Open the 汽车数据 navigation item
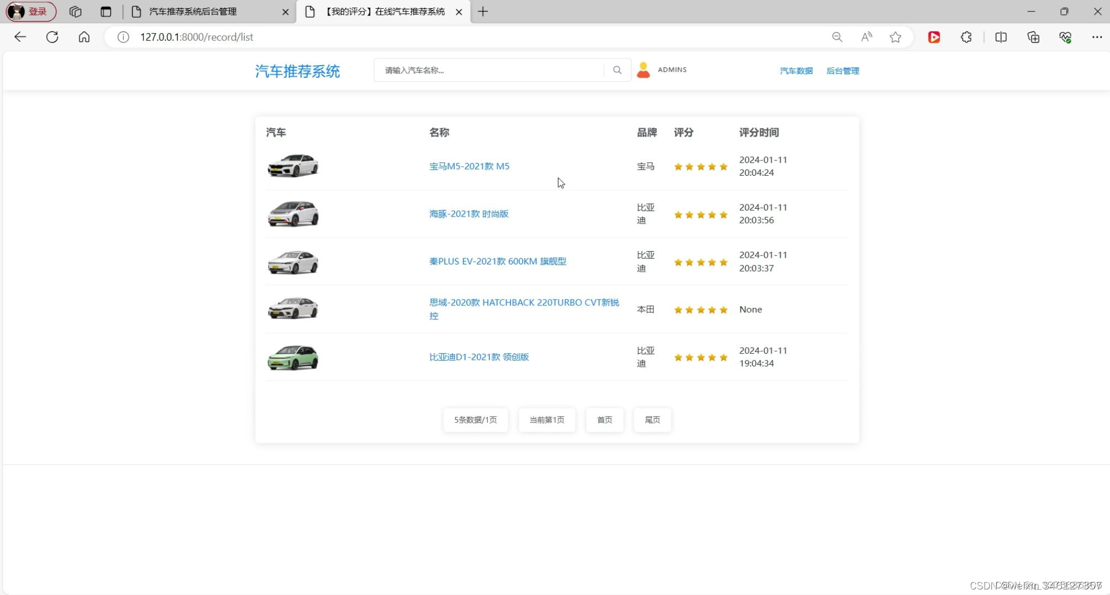Image resolution: width=1110 pixels, height=595 pixels. click(x=796, y=71)
